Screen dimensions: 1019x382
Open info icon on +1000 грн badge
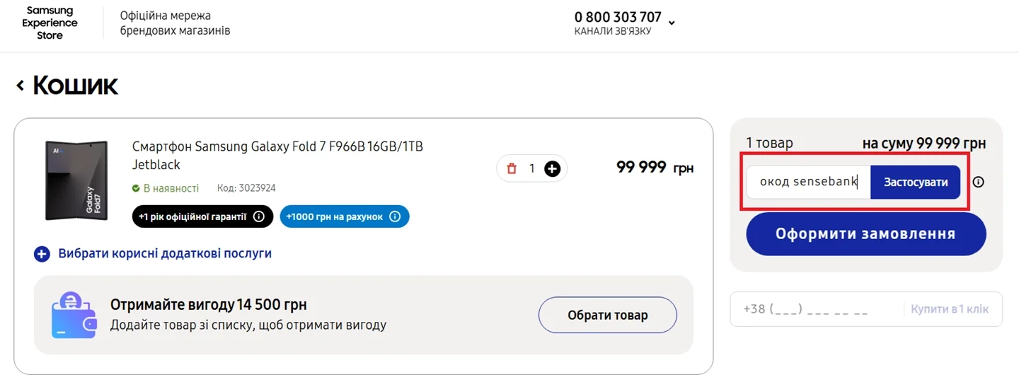395,216
